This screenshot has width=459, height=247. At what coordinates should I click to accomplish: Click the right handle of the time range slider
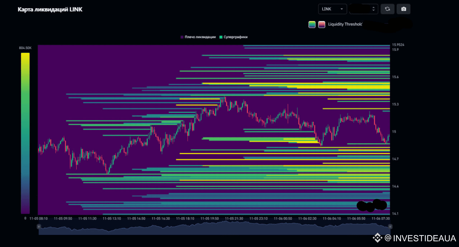coord(390,226)
